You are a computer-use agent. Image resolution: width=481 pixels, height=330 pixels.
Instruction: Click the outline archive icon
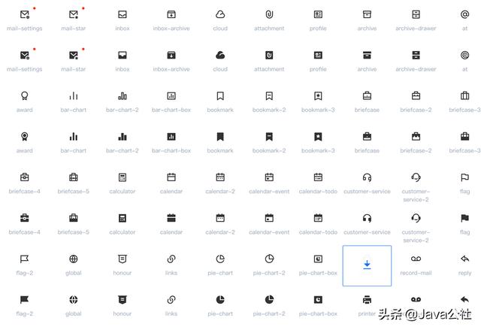[367, 14]
